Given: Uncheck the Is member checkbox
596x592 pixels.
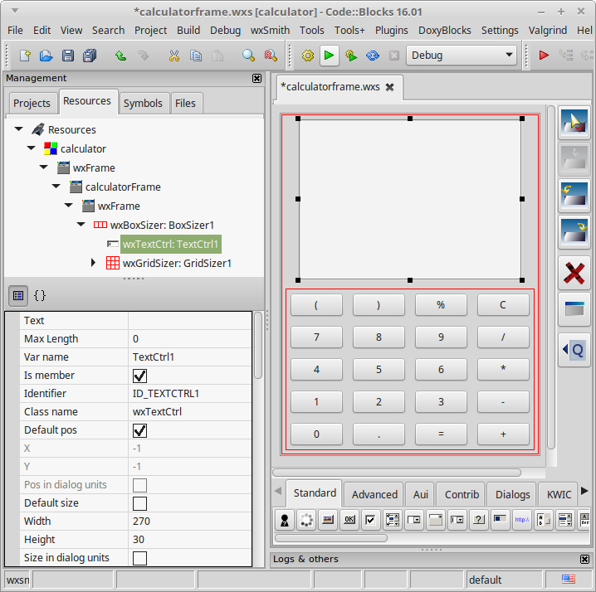Looking at the screenshot, I should click(x=140, y=376).
